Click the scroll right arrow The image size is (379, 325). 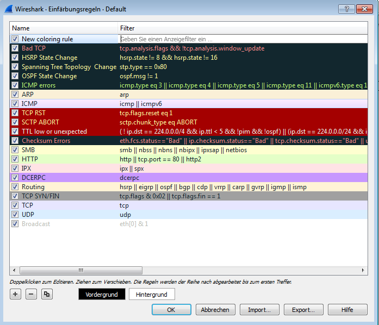coord(363,270)
